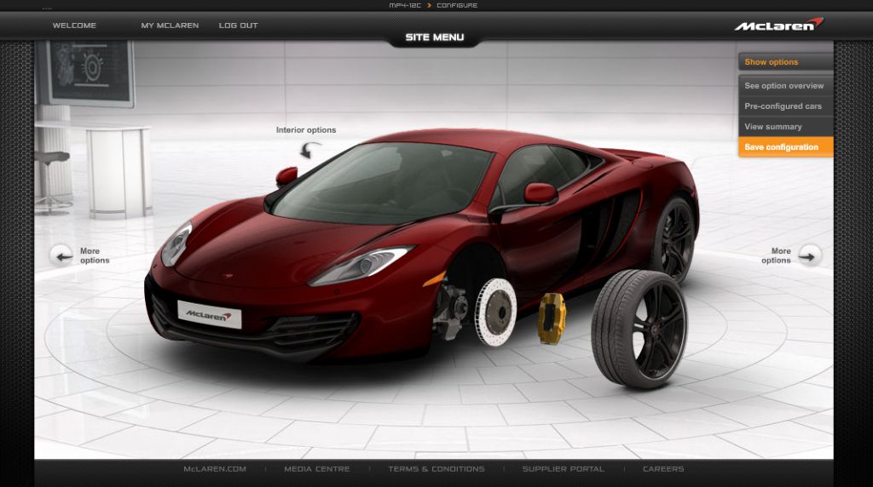The height and width of the screenshot is (487, 873).
Task: Click the right arrow More options icon
Action: [x=809, y=255]
